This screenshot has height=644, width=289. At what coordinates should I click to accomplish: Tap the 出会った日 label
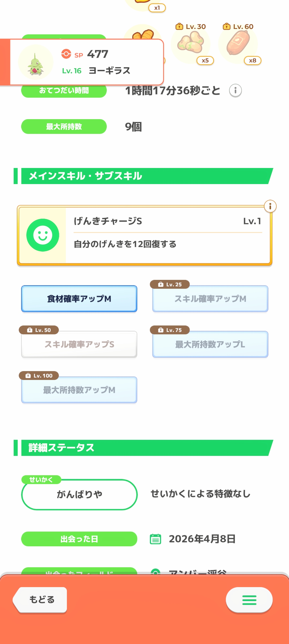pos(79,539)
